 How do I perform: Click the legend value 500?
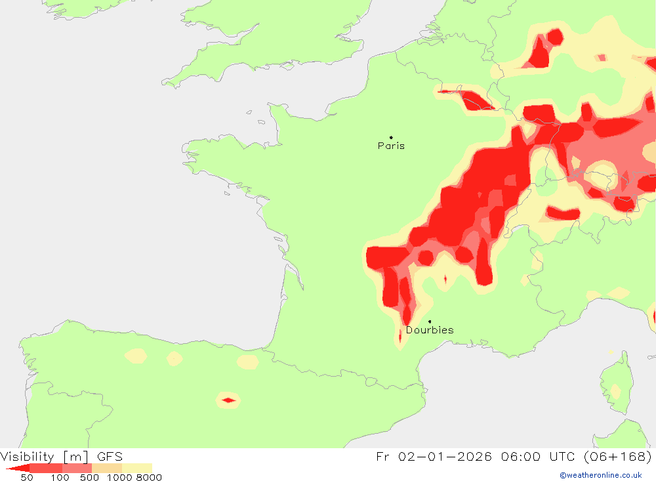[x=89, y=477]
